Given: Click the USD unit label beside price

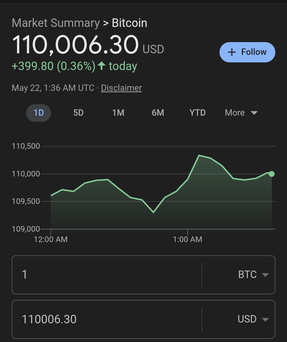Looking at the screenshot, I should (x=153, y=49).
